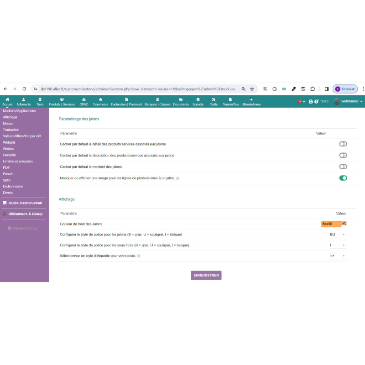Bookmark this page with star icon
The image size is (365, 365).
click(x=252, y=89)
